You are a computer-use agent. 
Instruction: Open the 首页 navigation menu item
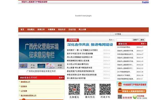tap(22, 29)
